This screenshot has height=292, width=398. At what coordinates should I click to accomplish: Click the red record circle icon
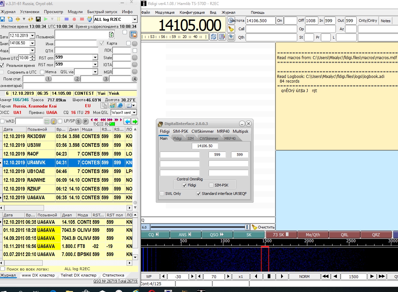pos(74,19)
